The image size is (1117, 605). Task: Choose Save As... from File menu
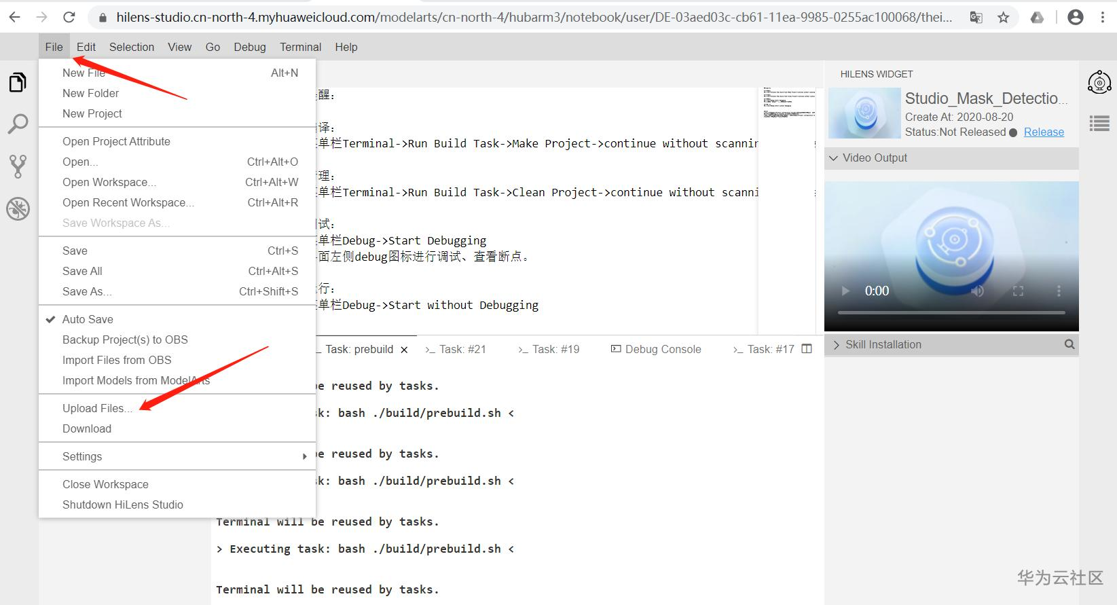tap(177, 291)
